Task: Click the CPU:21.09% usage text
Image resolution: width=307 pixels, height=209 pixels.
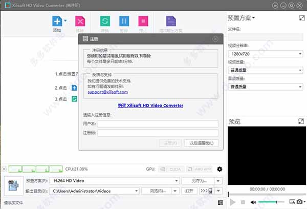Action: (76, 169)
